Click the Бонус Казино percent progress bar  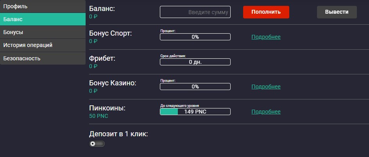[195, 87]
